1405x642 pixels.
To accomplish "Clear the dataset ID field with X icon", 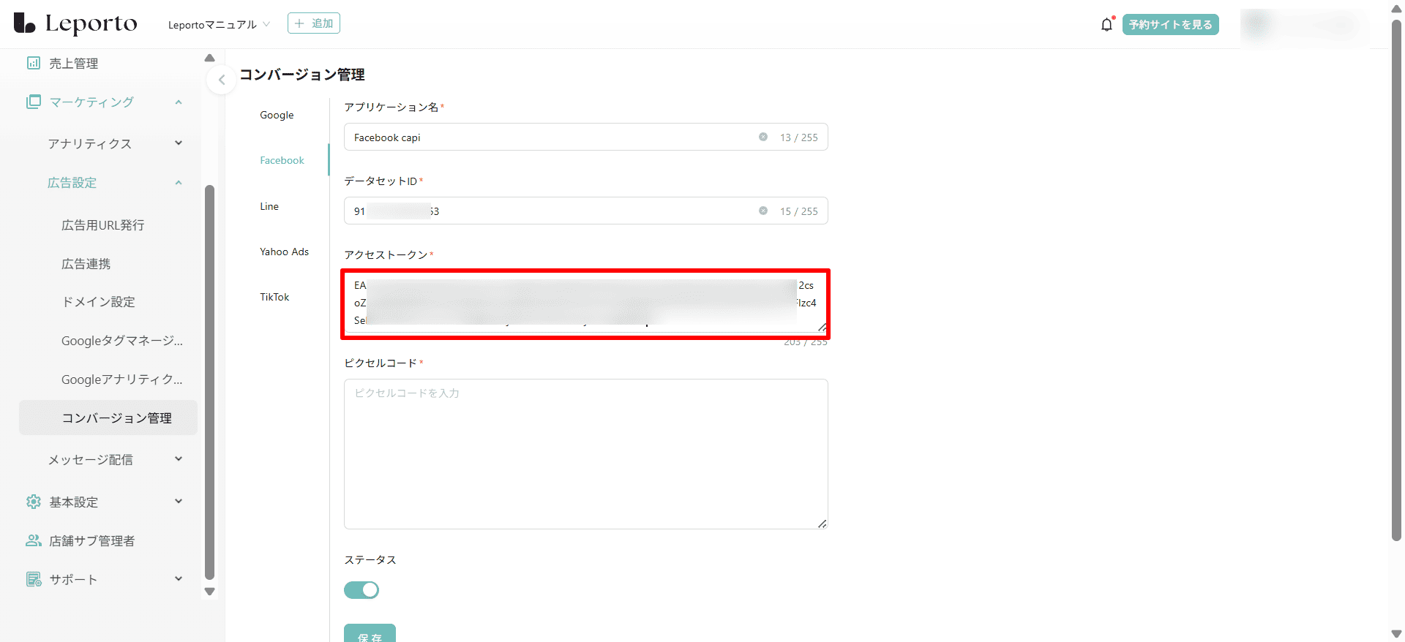I will tap(763, 211).
